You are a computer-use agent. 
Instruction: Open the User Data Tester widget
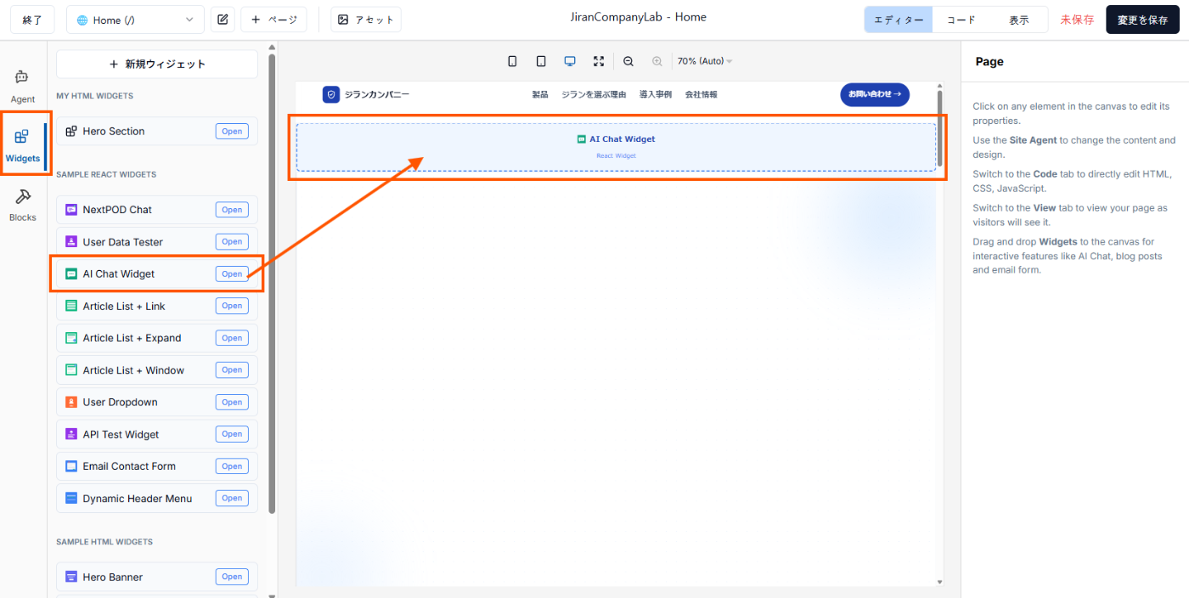[232, 242]
